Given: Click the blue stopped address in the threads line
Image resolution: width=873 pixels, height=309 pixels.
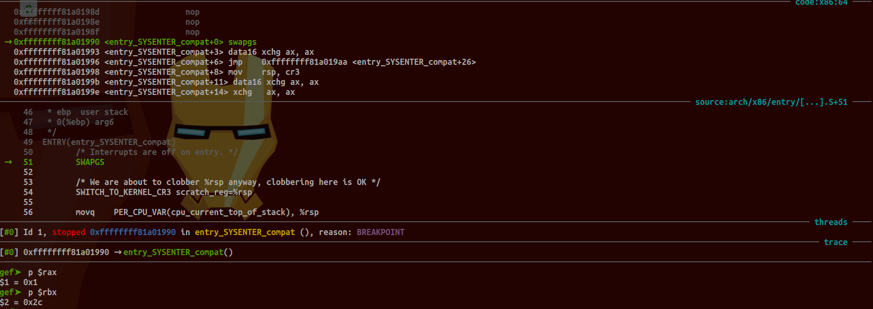Looking at the screenshot, I should [x=132, y=232].
